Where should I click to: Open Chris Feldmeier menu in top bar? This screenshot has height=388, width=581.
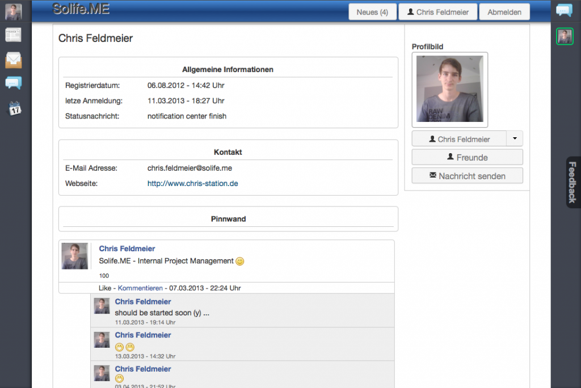coord(438,12)
